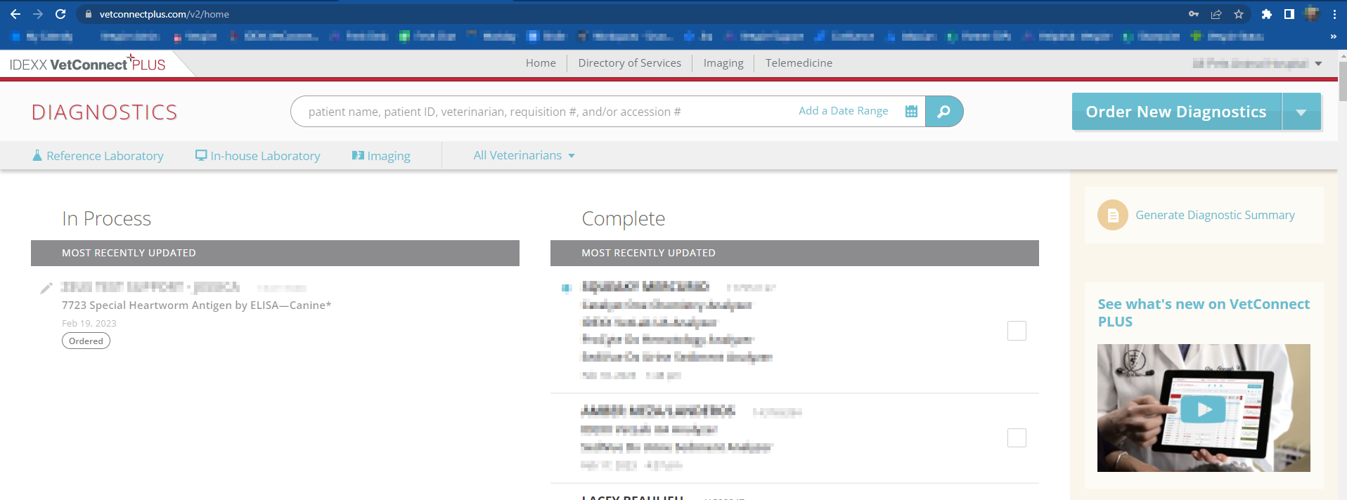
Task: Click the IDEXX VetConnect PLUS logo
Action: tap(88, 64)
